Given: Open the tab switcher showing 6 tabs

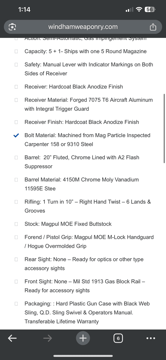Looking at the screenshot, I should (118, 338).
